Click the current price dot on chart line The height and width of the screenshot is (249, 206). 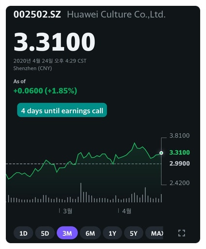(161, 153)
